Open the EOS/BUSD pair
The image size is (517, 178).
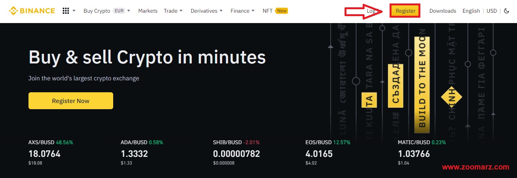(x=319, y=142)
